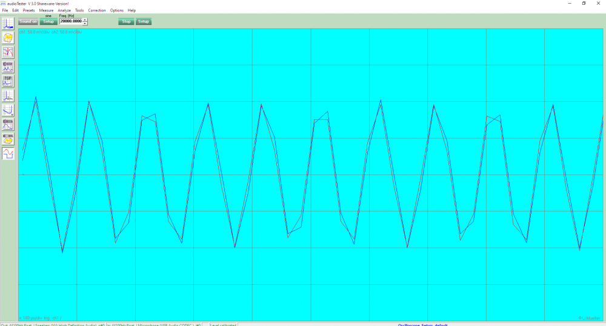
Task: Open the 3D waterfall measurement icon
Action: 8,38
